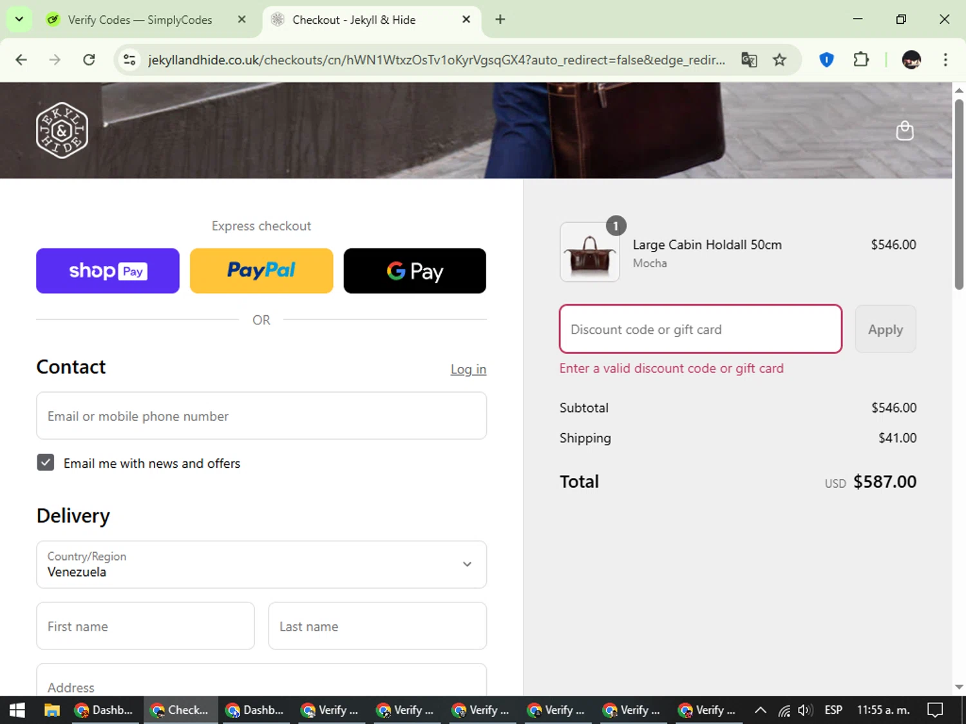The width and height of the screenshot is (966, 724).
Task: Close the Verify Codes tab
Action: pyautogui.click(x=241, y=19)
